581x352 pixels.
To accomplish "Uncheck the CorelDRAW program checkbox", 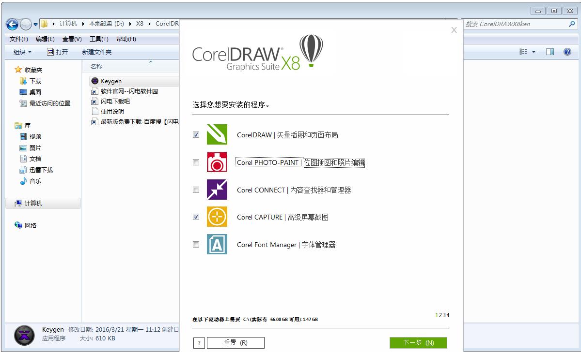I will tap(196, 134).
